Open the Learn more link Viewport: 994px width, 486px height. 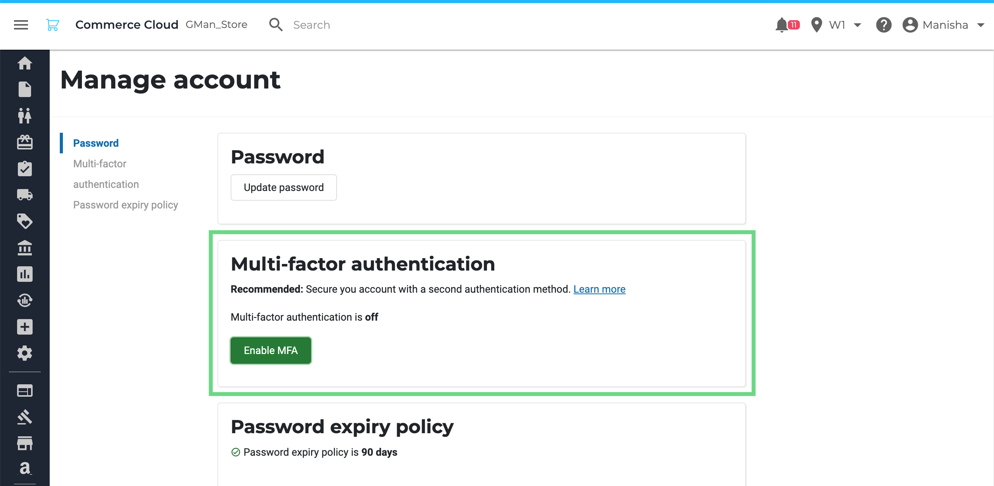pyautogui.click(x=600, y=289)
